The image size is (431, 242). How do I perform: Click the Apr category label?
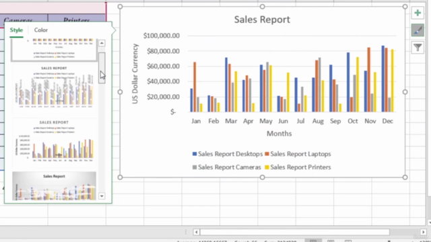pos(248,121)
